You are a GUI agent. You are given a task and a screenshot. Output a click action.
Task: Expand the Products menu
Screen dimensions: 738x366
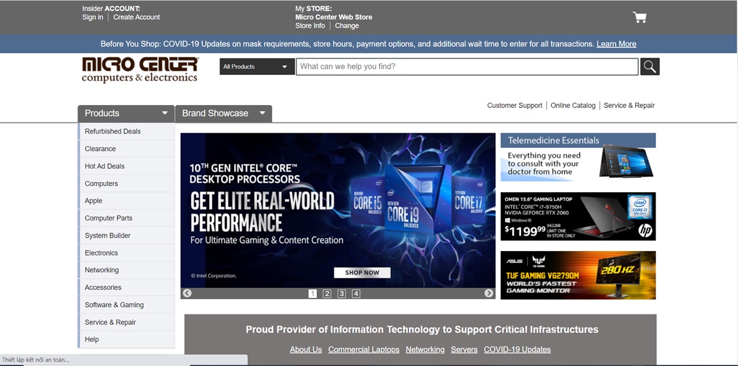tap(126, 113)
